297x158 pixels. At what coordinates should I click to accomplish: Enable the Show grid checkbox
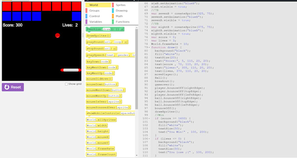(66, 84)
